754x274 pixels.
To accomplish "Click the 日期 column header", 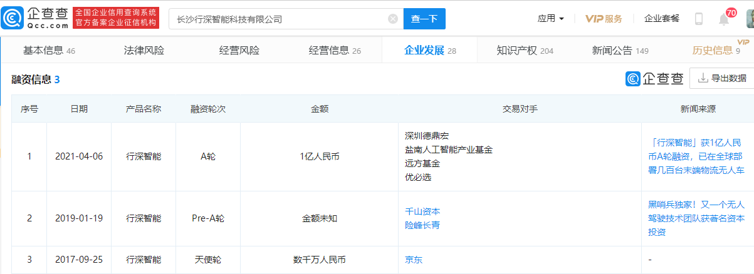I will pyautogui.click(x=79, y=109).
